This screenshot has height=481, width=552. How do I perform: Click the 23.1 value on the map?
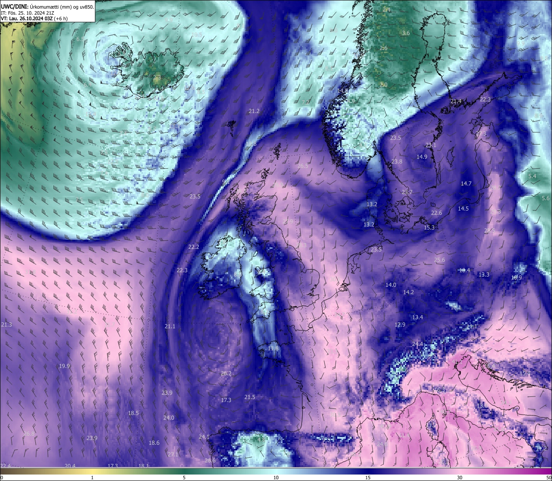tap(431, 145)
